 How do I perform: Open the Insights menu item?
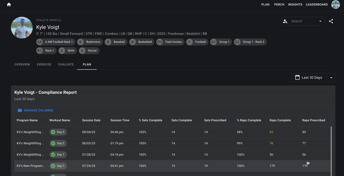click(x=295, y=5)
